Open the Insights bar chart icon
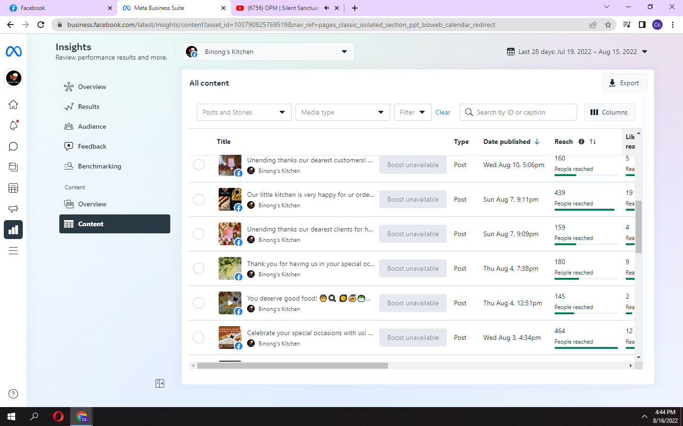Screen dimensions: 683x426 pyautogui.click(x=13, y=230)
